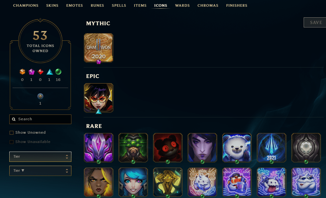Toggle the Show Unavailable checkbox
This screenshot has height=198, width=326.
(x=12, y=142)
